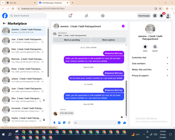The width and height of the screenshot is (175, 140).
Task: Click the 510-355-6150 message bubble
Action: [x=66, y=113]
